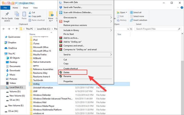Expand the Include in library submenu

point(85,30)
